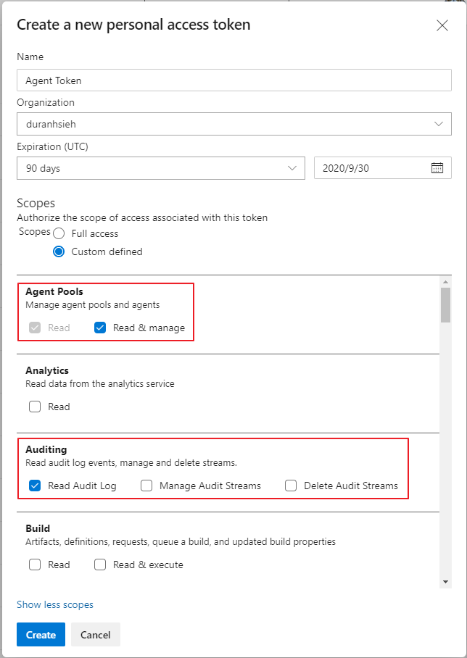Uncheck Read Audit Log under Auditing
This screenshot has height=658, width=467.
pos(34,486)
